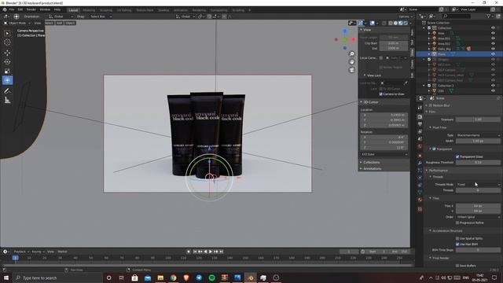
Task: Choose the Rotate tool
Action: click(x=7, y=62)
